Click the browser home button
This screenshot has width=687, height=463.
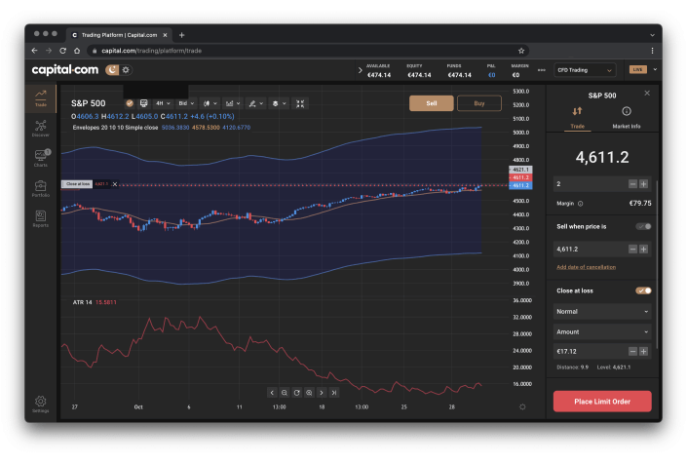coord(77,51)
